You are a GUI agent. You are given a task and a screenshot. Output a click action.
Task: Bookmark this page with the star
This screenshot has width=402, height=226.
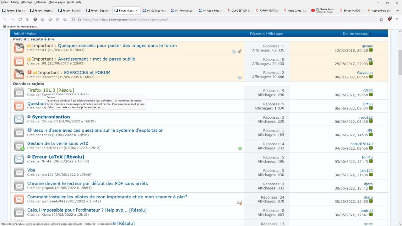pyautogui.click(x=381, y=19)
